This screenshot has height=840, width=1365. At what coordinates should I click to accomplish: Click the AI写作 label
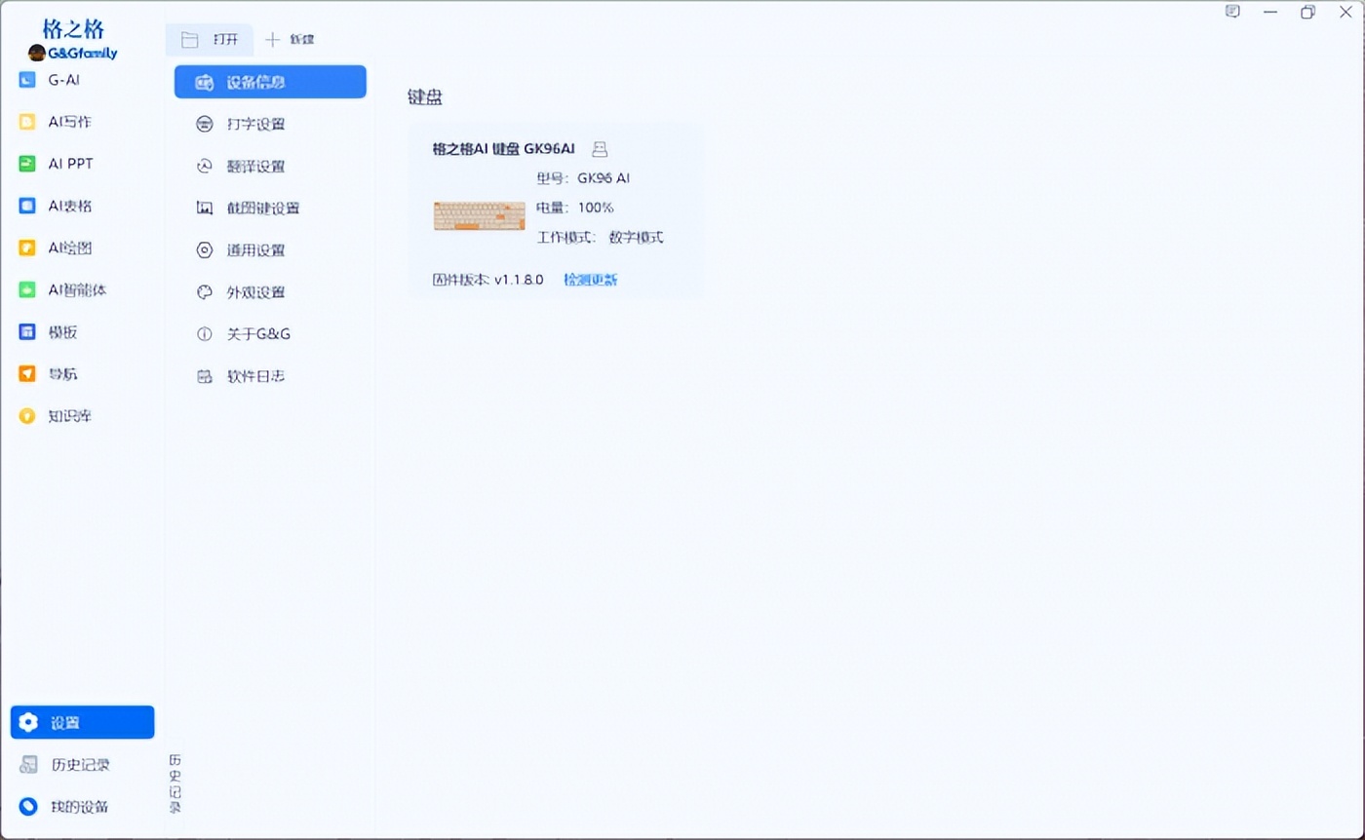[70, 122]
